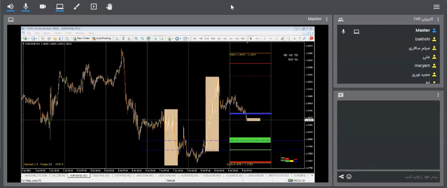Open Master screen panel options menu
The image size is (447, 188).
[327, 19]
